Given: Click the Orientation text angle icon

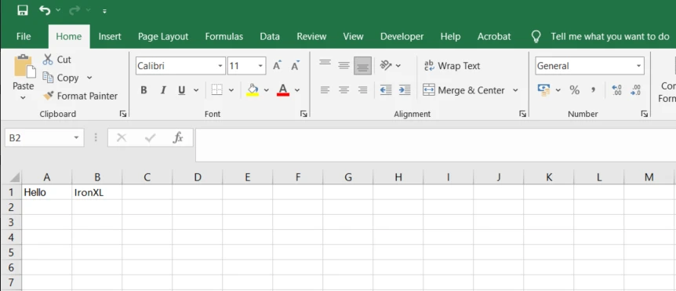Looking at the screenshot, I should pos(386,66).
